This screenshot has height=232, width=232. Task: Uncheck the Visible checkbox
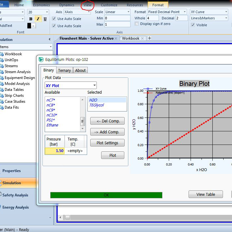coord(193,25)
